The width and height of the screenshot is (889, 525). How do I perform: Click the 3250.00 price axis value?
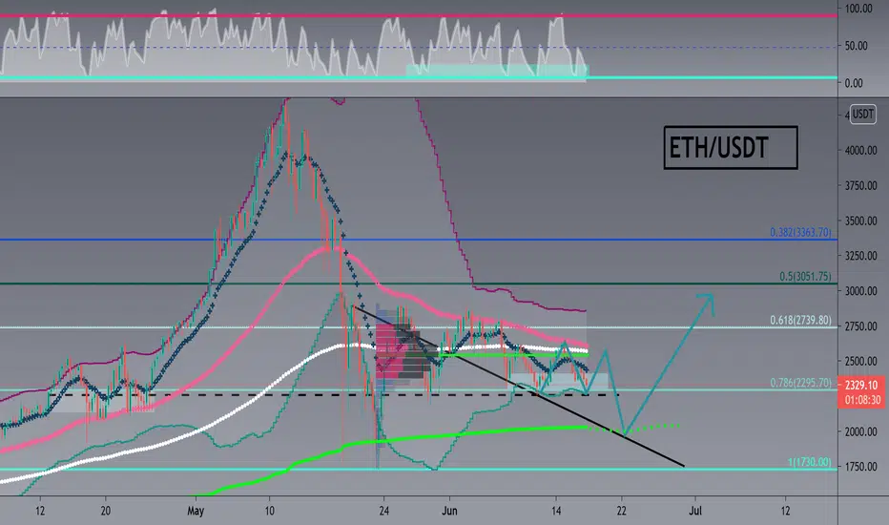(860, 256)
